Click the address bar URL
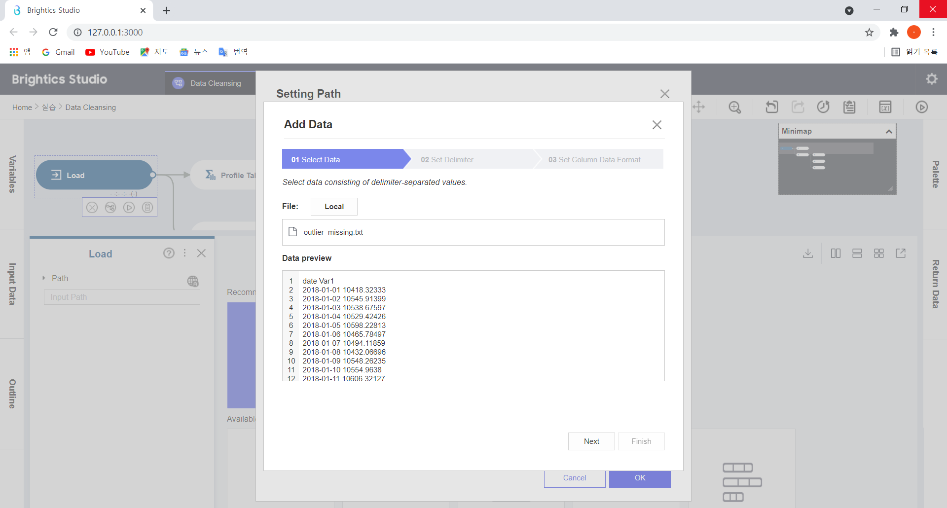 pos(115,32)
